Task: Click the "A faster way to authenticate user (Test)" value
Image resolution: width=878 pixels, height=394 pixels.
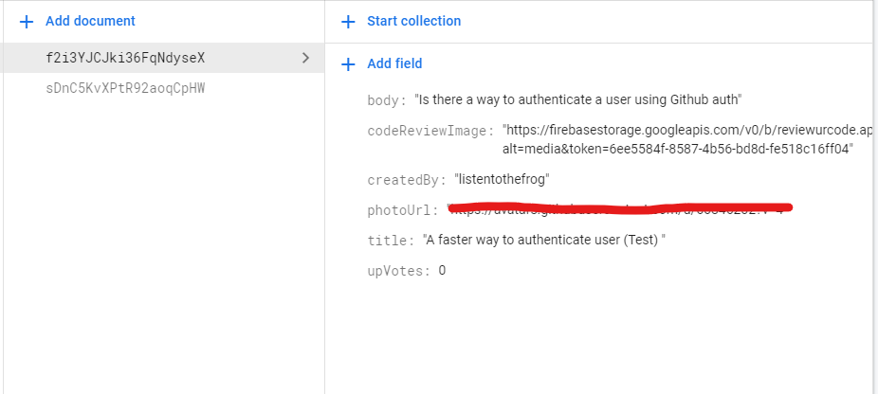Action: click(x=543, y=240)
